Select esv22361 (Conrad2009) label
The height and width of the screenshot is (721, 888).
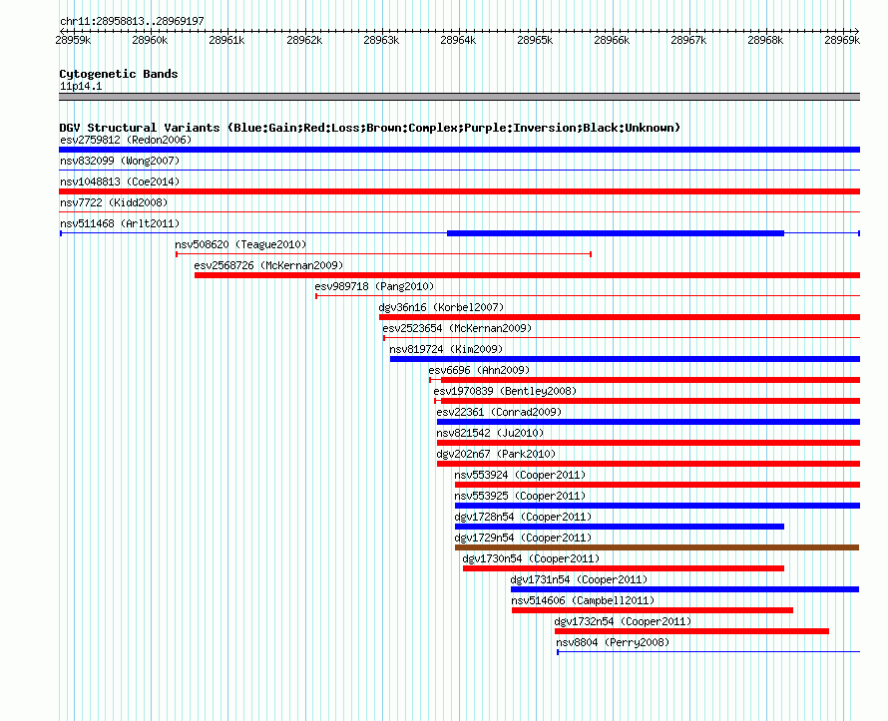pyautogui.click(x=499, y=412)
